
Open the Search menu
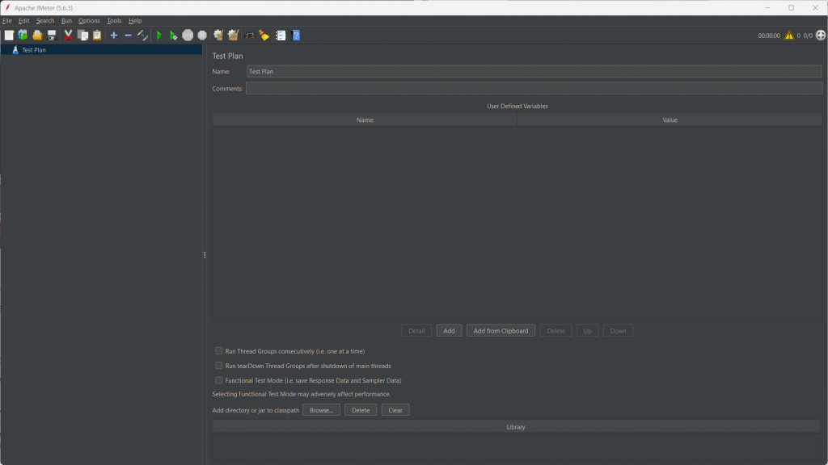tap(45, 20)
